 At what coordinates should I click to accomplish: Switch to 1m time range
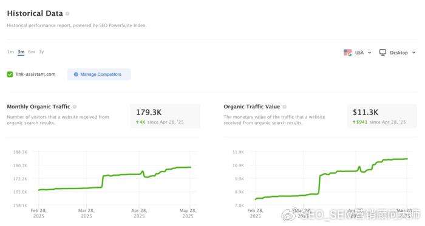pos(10,52)
